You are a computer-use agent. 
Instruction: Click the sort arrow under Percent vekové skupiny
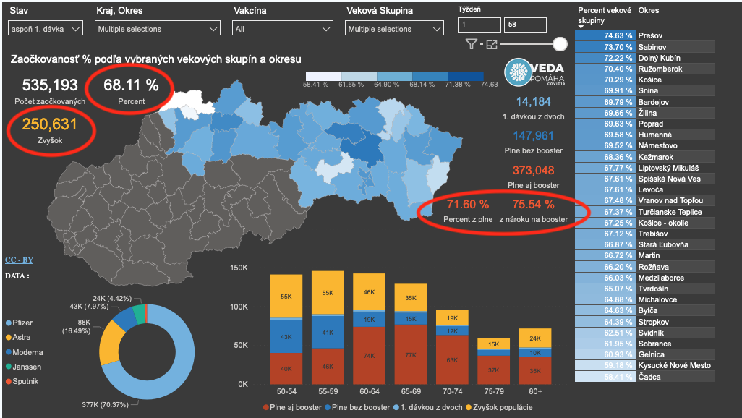click(581, 26)
